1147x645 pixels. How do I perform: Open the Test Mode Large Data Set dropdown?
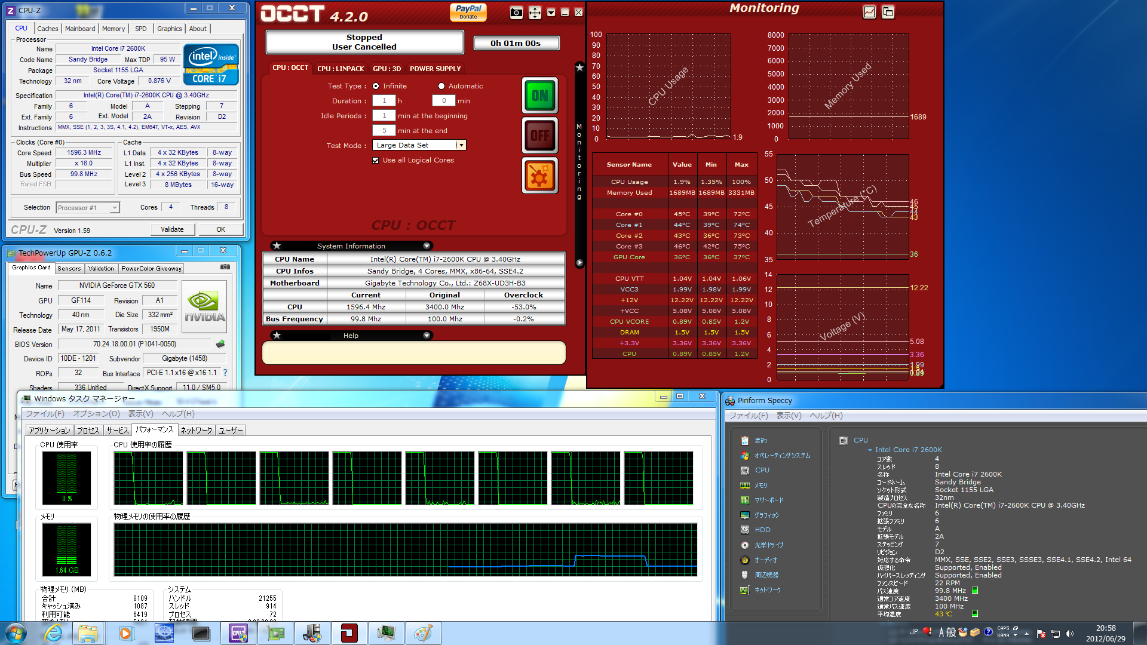tap(461, 145)
